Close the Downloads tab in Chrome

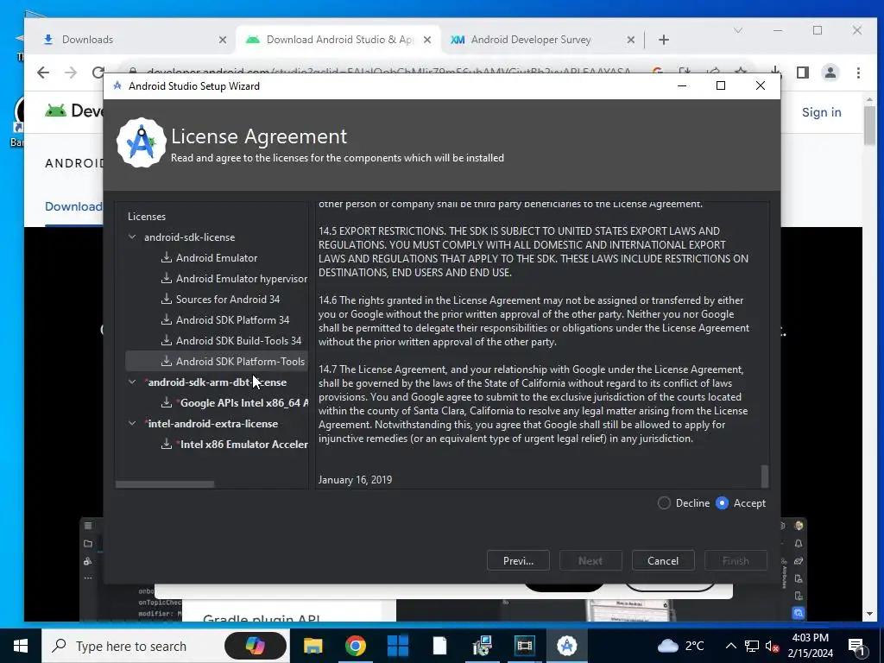[x=223, y=40]
